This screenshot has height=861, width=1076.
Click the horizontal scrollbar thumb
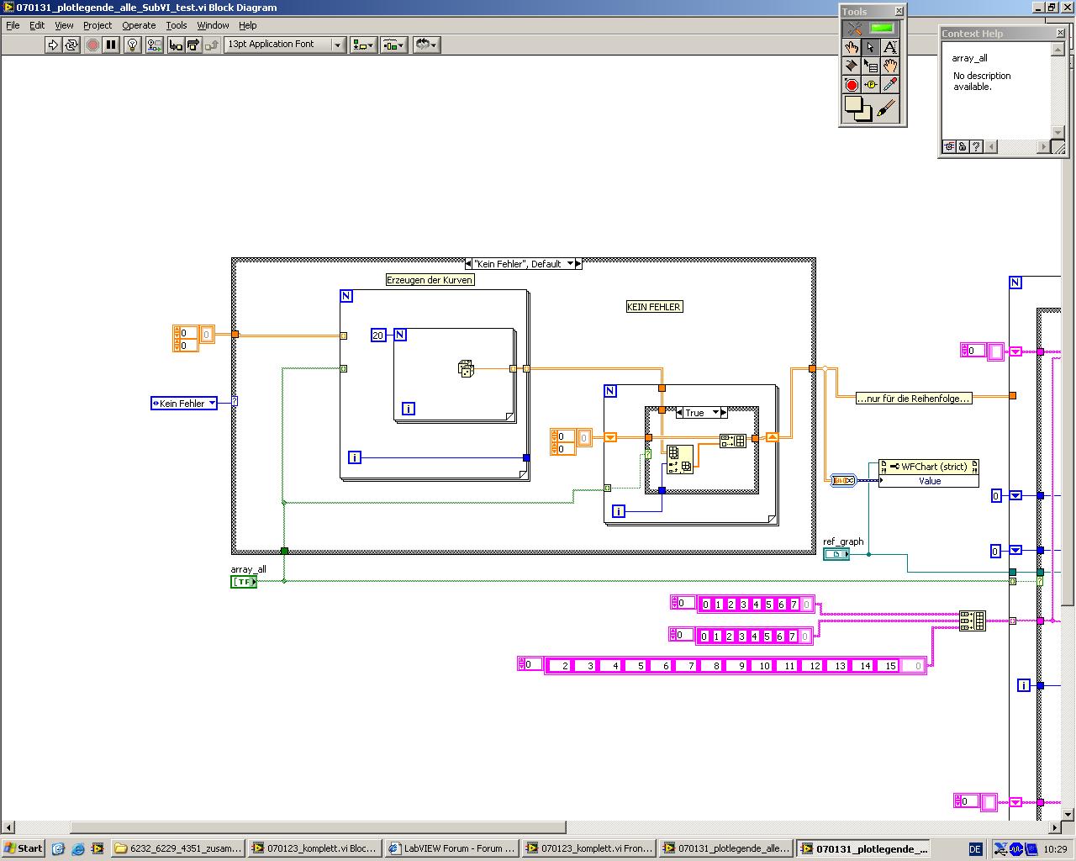click(318, 827)
